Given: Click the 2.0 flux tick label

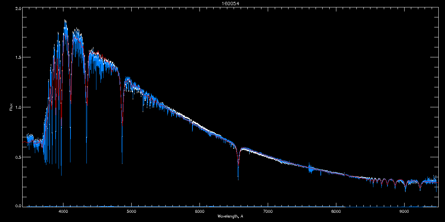Looking at the screenshot, I should 18,8.
